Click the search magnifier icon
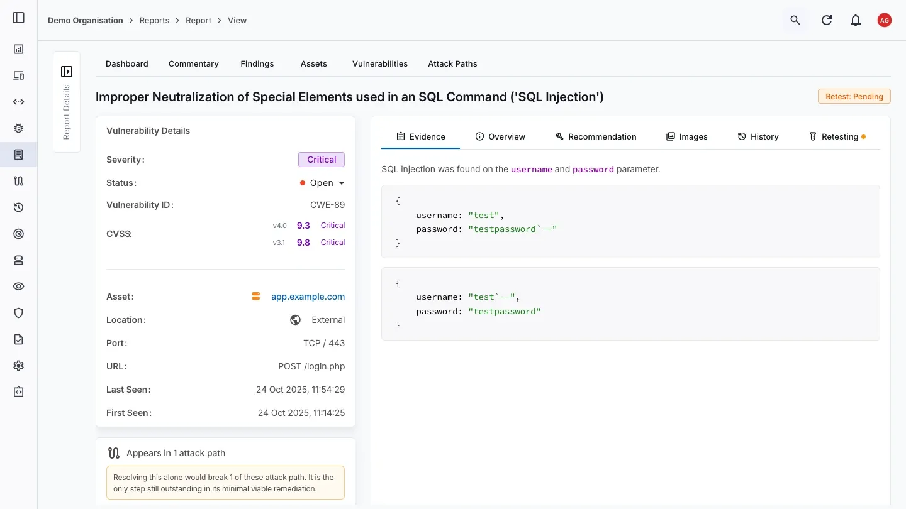This screenshot has height=509, width=906. pyautogui.click(x=795, y=20)
